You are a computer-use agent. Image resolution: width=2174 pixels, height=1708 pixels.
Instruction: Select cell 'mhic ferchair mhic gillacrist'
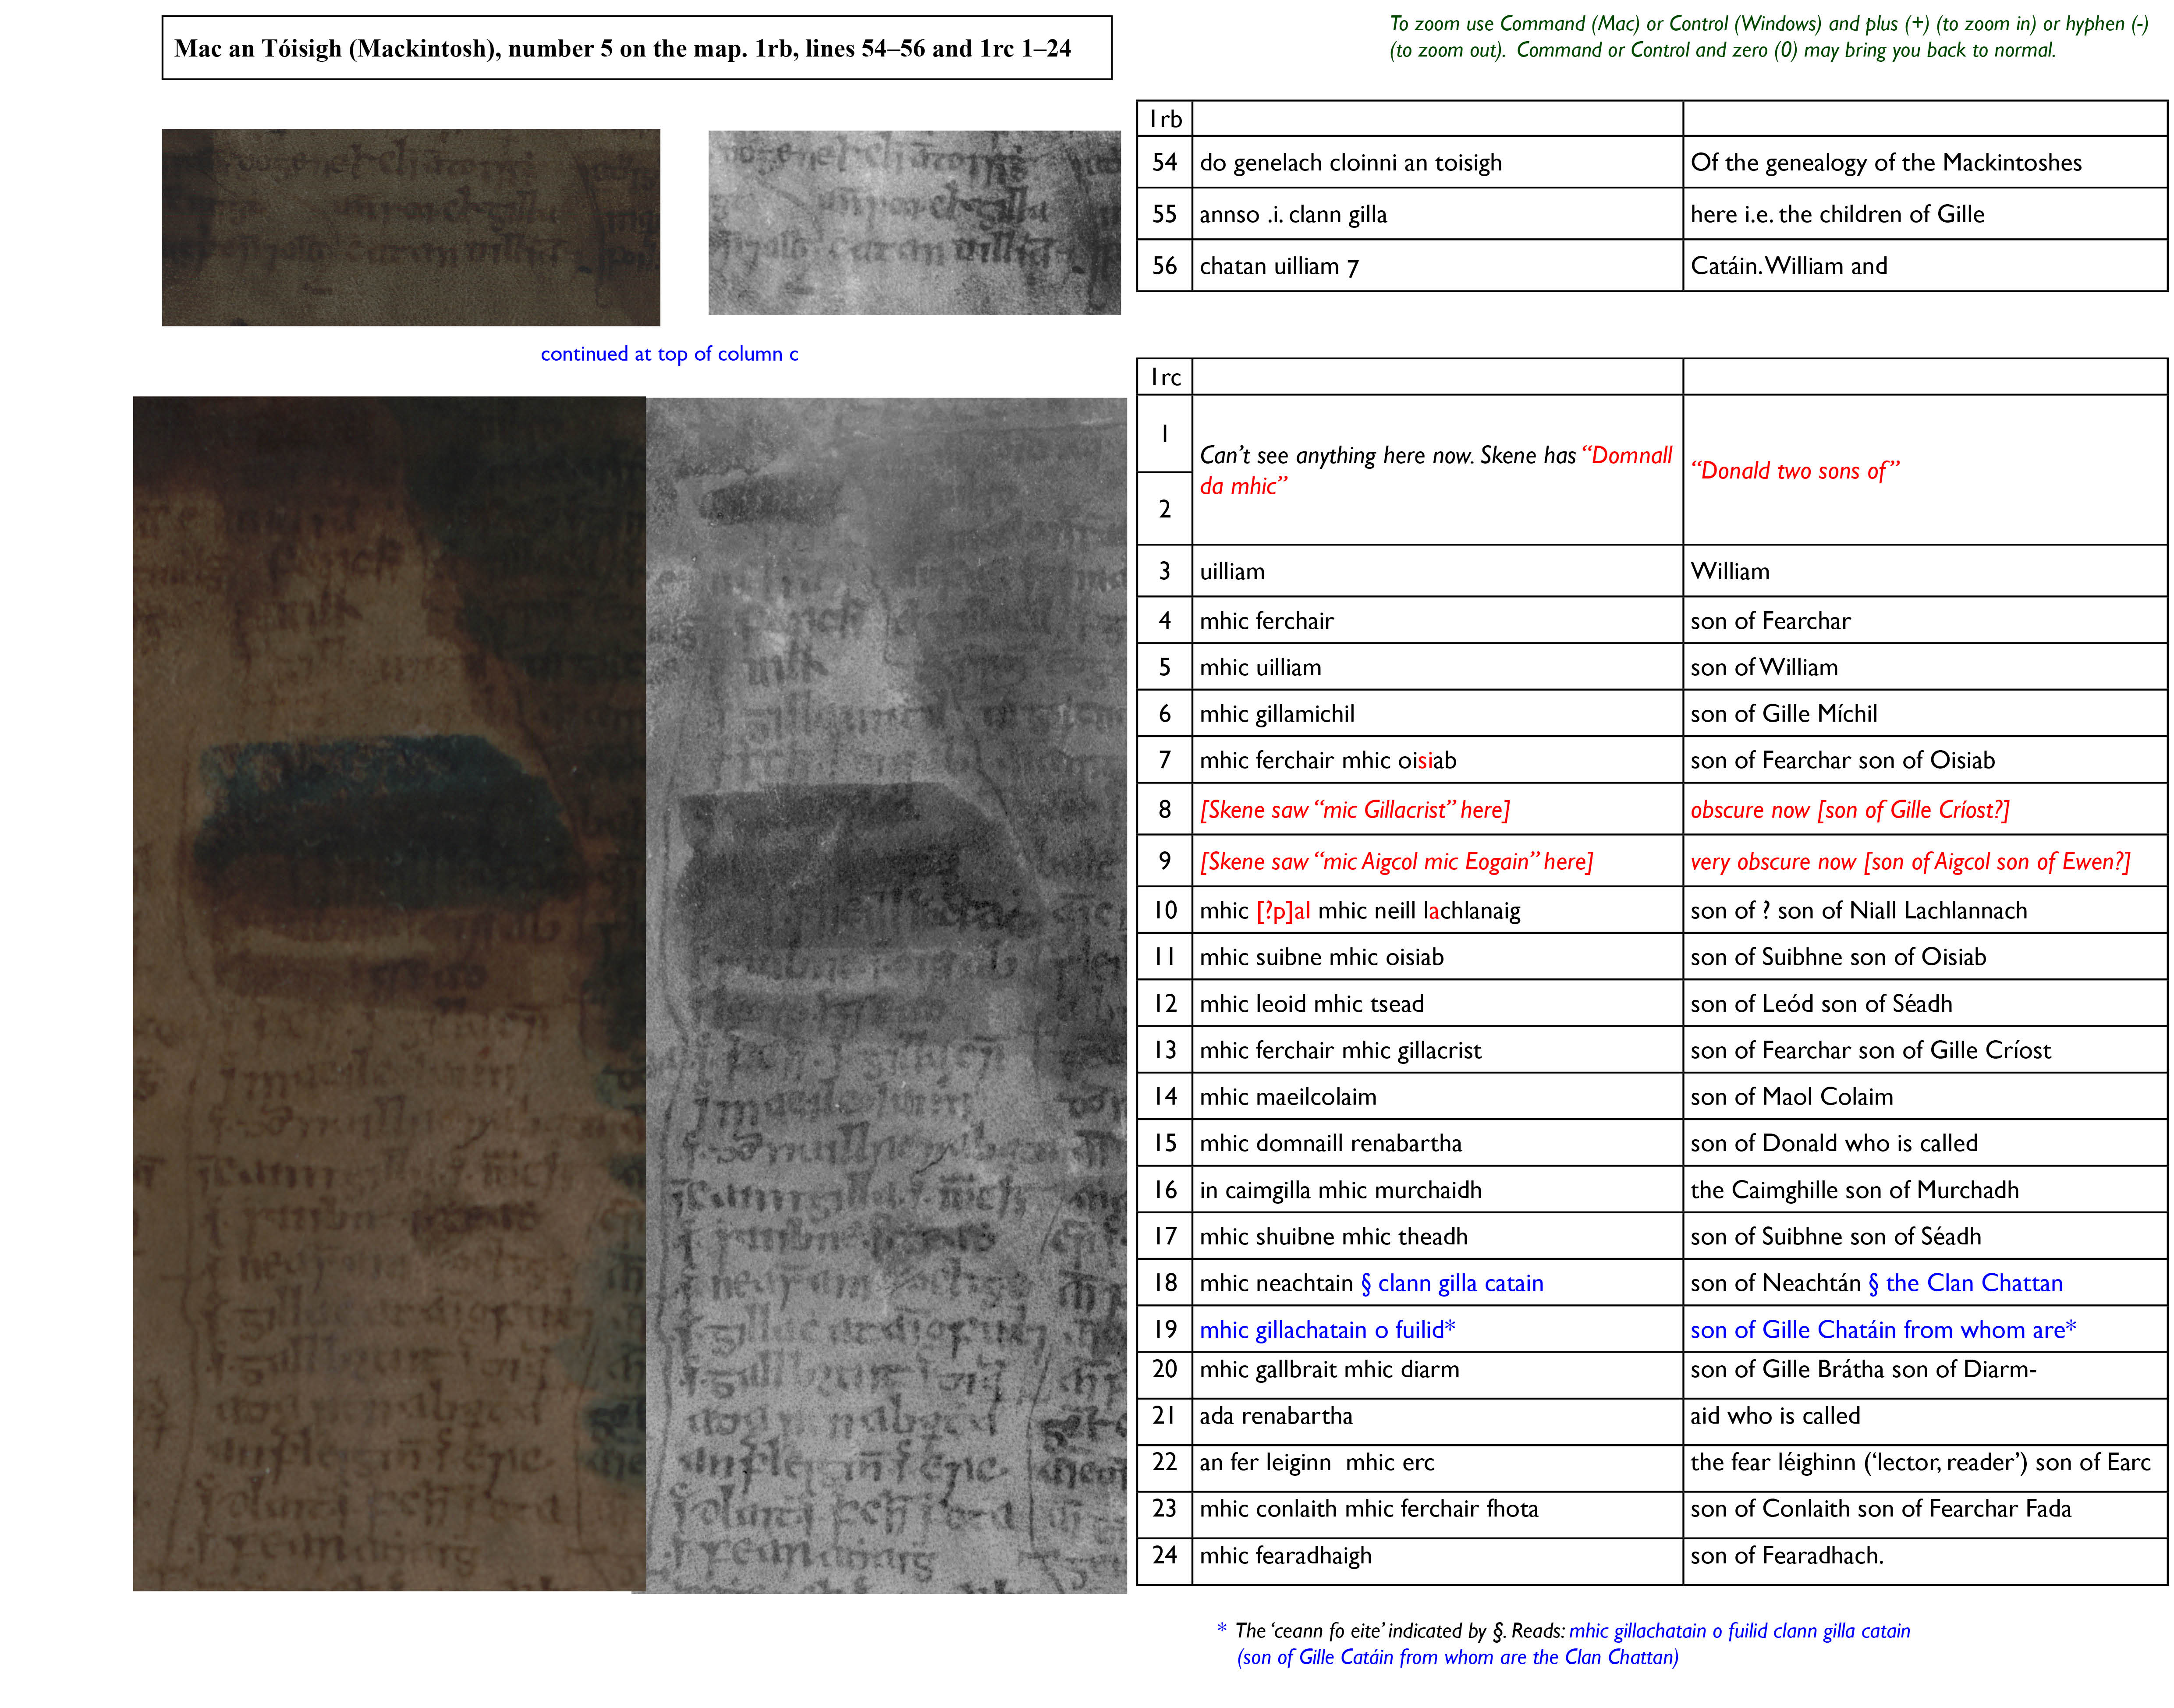coord(1437,1050)
